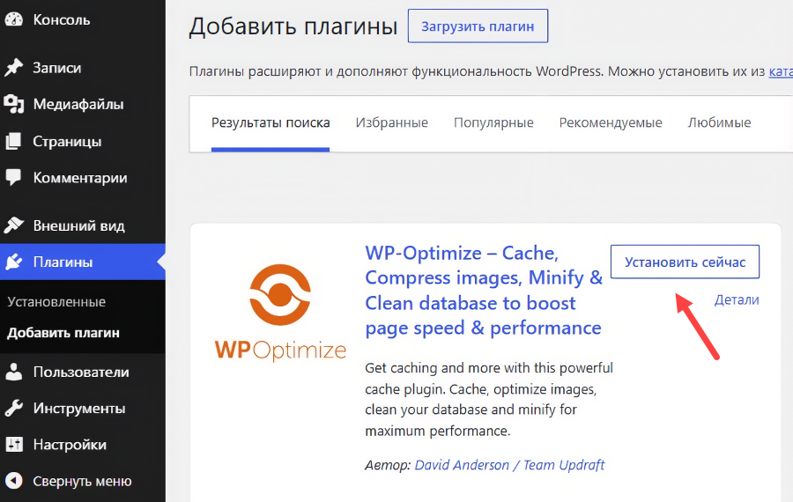793x502 pixels.
Task: Click the Добавить плагины page heading
Action: click(x=293, y=26)
